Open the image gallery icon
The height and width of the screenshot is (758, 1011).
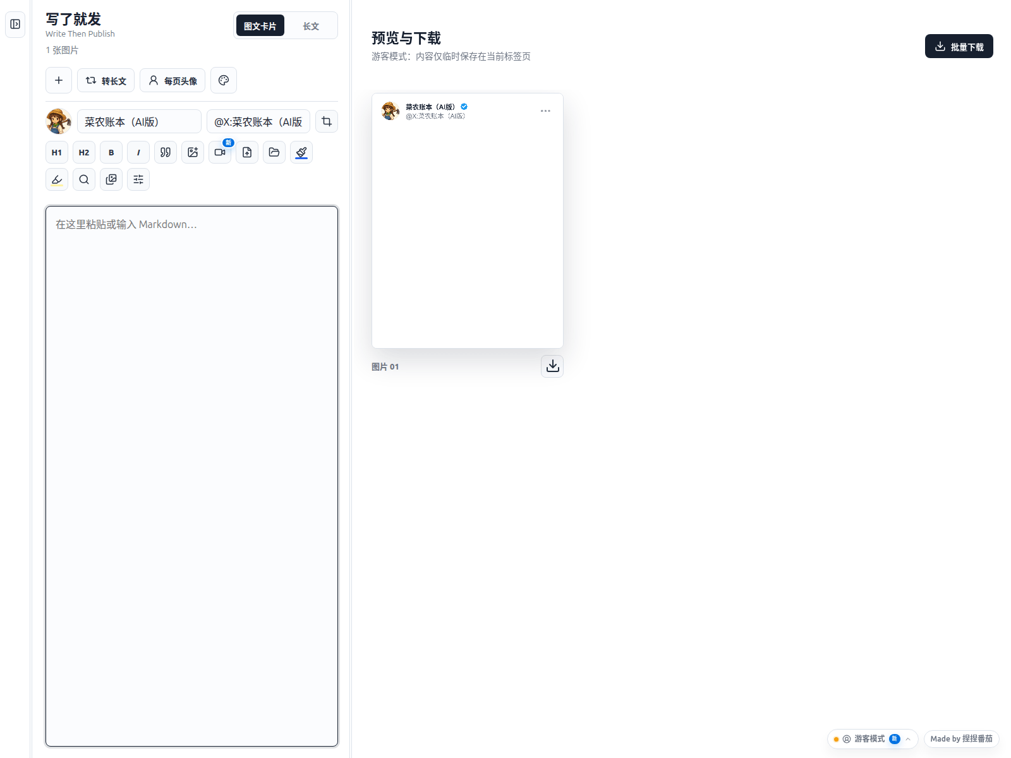point(111,179)
